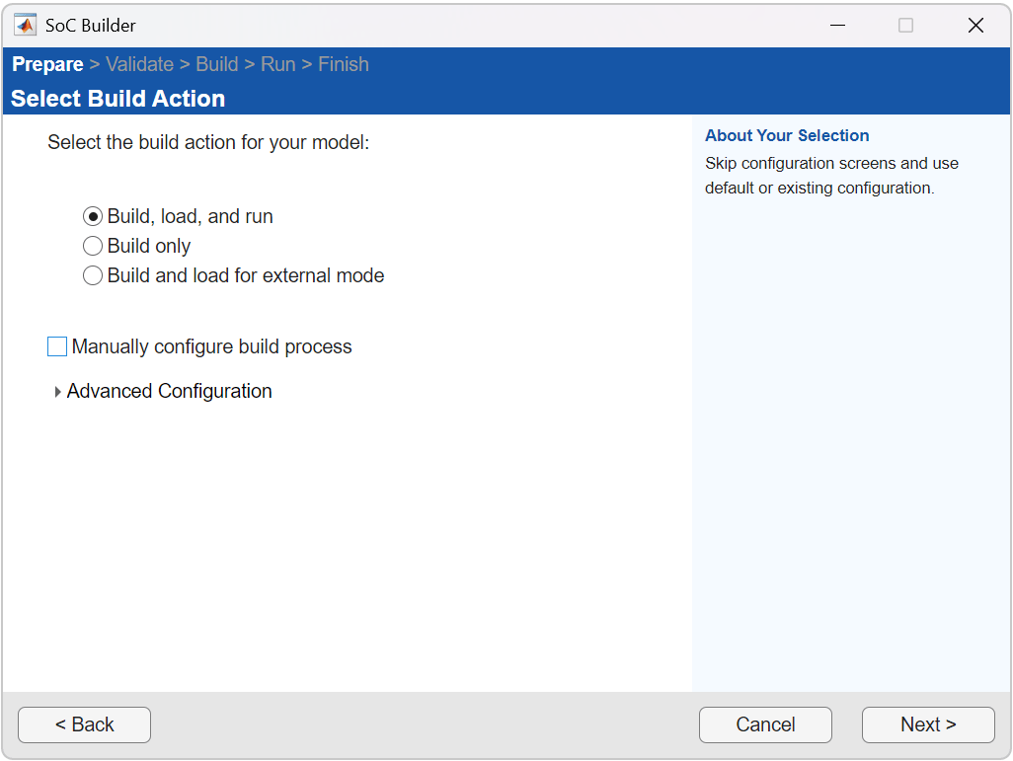Choose the Build only radio button
1013x761 pixels.
tap(93, 247)
